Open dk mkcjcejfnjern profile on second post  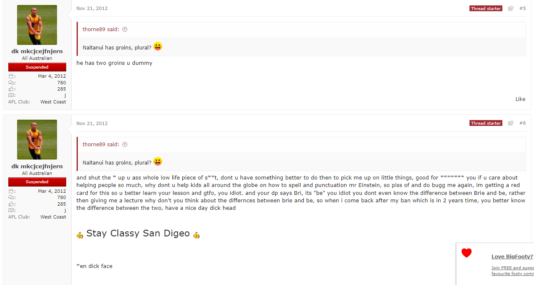[37, 166]
